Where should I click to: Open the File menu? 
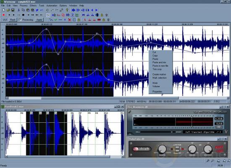pyautogui.click(x=3, y=5)
